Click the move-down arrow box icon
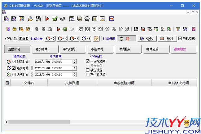 (x=94, y=29)
